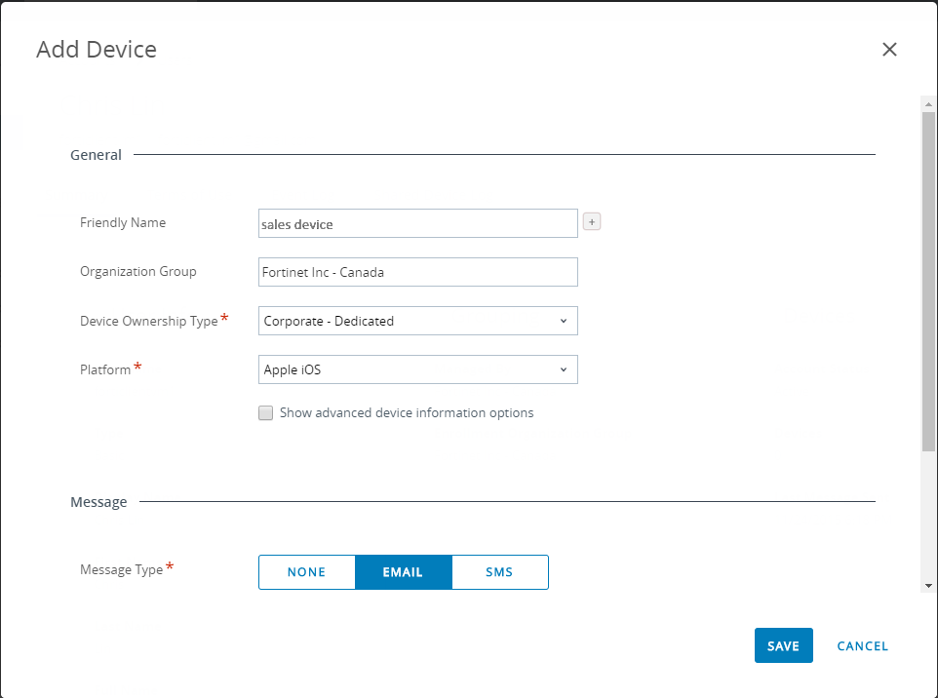The image size is (938, 698).
Task: Click the scrollbar down arrow
Action: (x=928, y=585)
